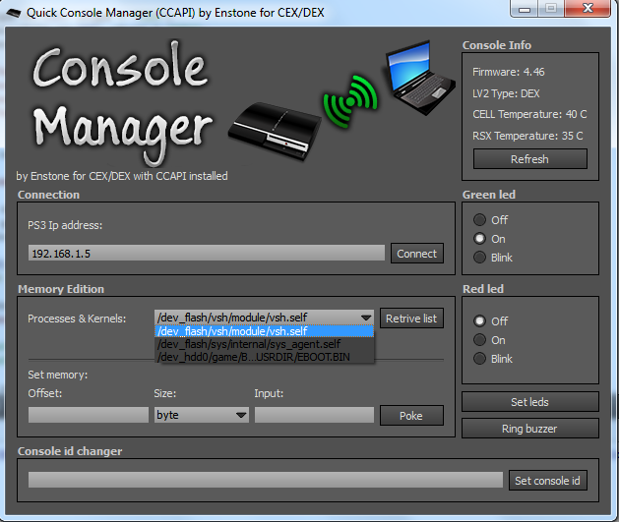
Task: Click the Firmware: 4.46 text
Action: 509,72
